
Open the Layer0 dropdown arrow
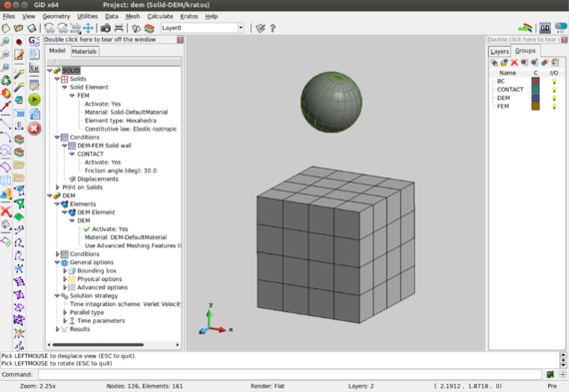241,28
